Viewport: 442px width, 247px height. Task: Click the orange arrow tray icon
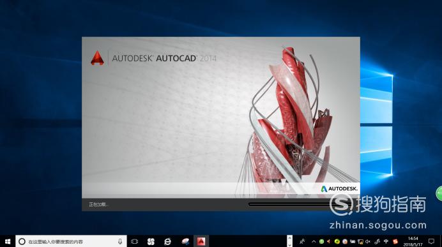329,241
